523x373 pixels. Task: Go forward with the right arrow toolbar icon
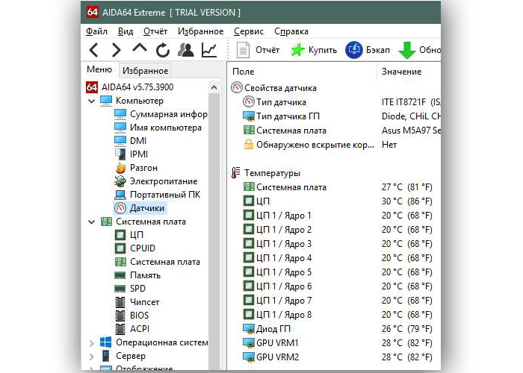116,50
